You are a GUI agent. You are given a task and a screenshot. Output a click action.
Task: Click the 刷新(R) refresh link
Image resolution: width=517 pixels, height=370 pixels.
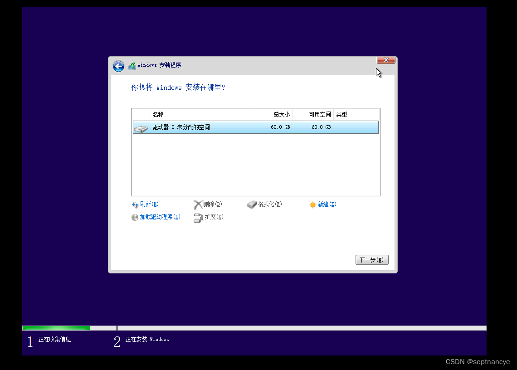click(149, 204)
